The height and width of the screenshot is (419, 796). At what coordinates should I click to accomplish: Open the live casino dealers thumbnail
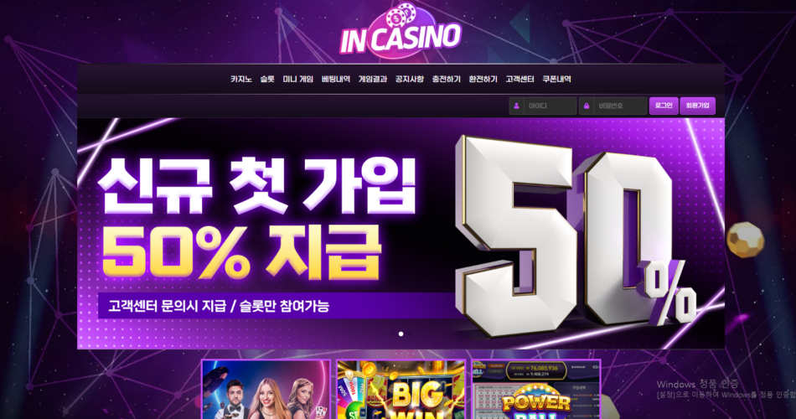(266, 390)
